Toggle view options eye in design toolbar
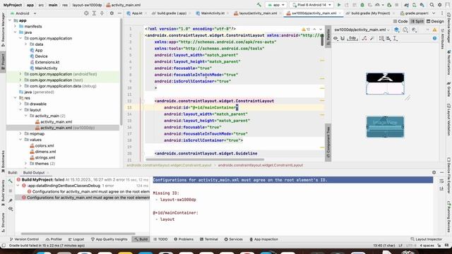 coord(335,38)
